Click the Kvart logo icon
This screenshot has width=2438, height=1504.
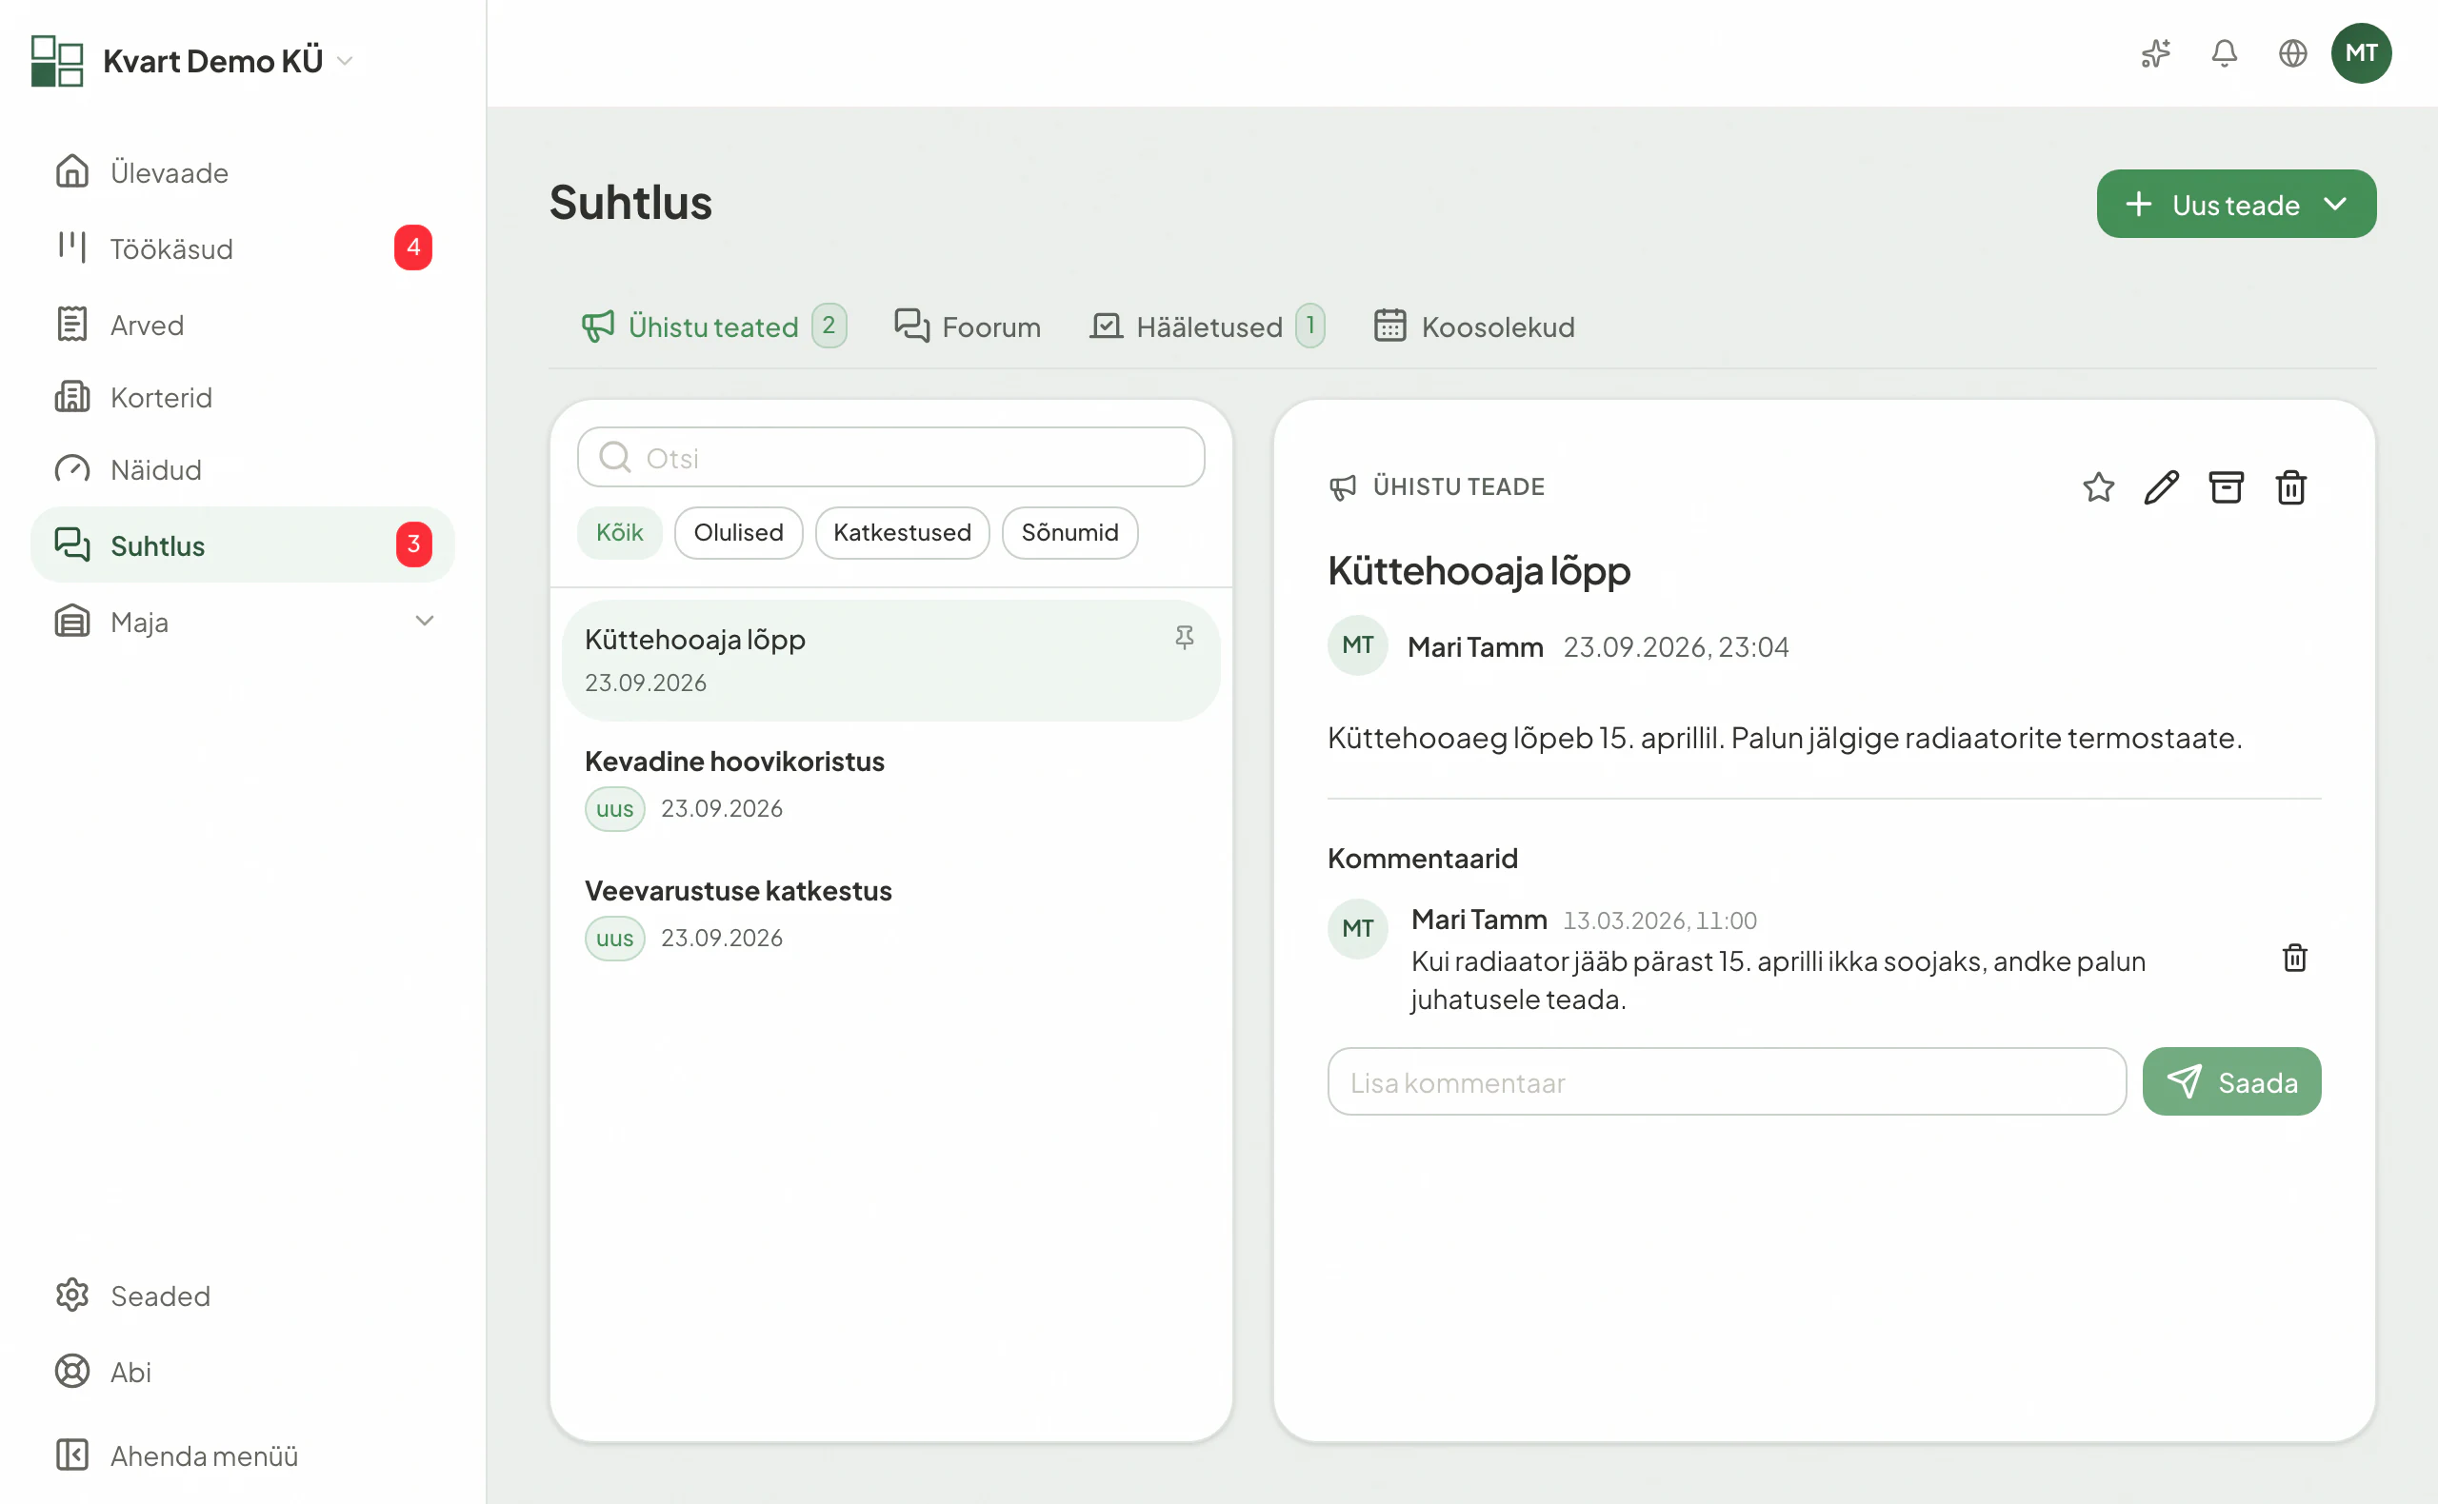[x=57, y=61]
